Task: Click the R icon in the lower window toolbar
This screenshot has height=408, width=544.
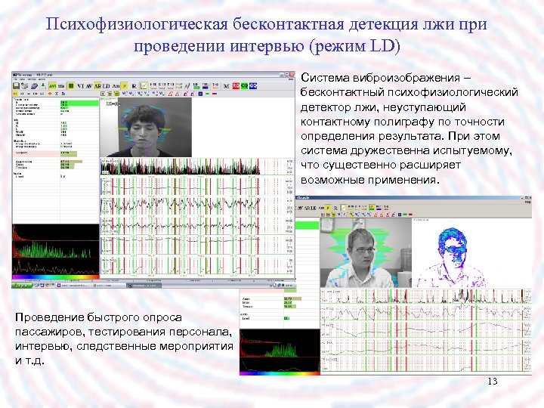Action: point(335,209)
